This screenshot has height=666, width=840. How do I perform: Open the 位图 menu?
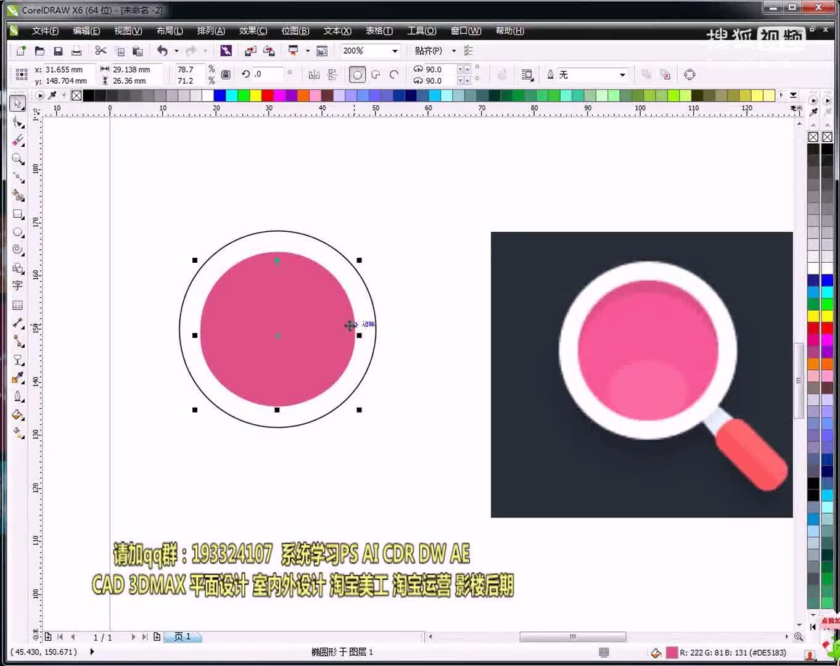pyautogui.click(x=295, y=31)
